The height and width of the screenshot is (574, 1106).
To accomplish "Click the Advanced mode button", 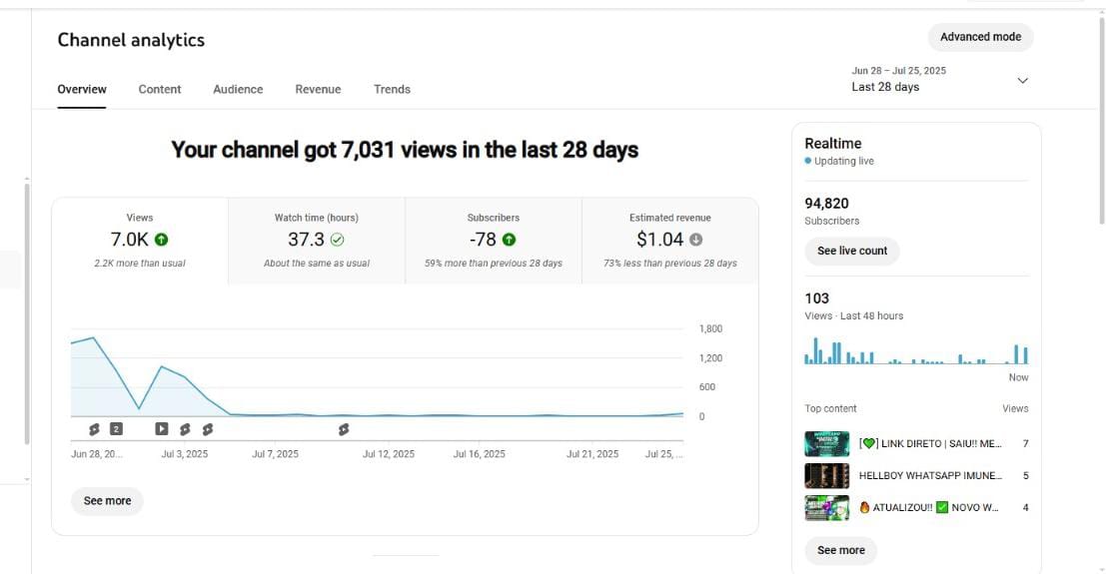I will pyautogui.click(x=980, y=37).
